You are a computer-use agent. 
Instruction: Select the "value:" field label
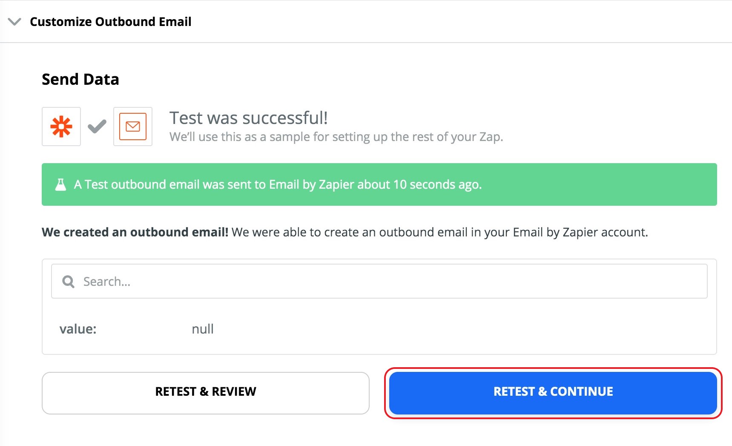tap(78, 329)
